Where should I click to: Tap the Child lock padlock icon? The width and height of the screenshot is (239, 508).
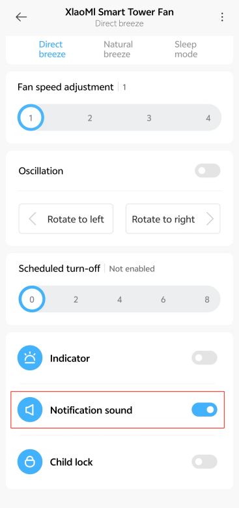pos(30,462)
